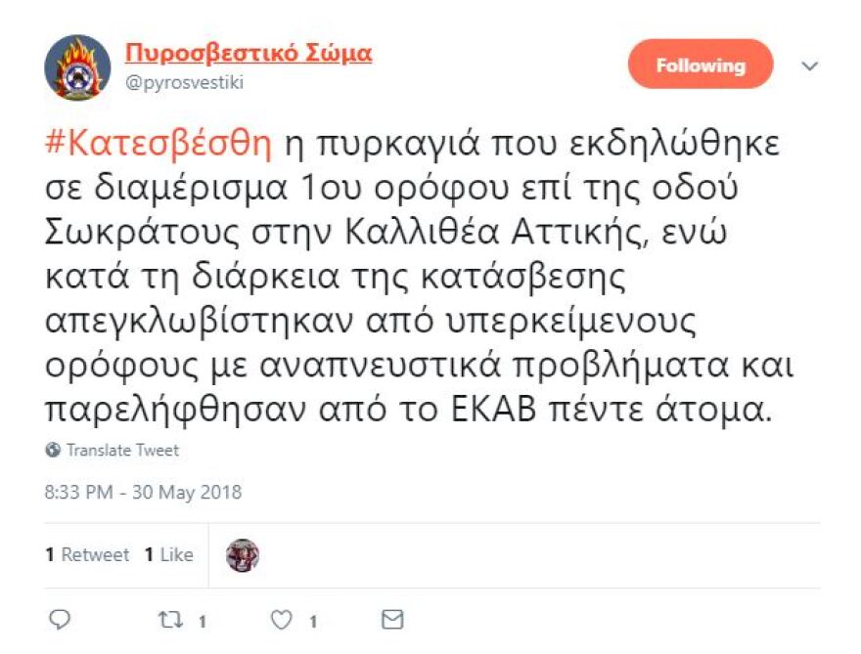Click the translate globe icon
The width and height of the screenshot is (861, 654).
point(54,451)
